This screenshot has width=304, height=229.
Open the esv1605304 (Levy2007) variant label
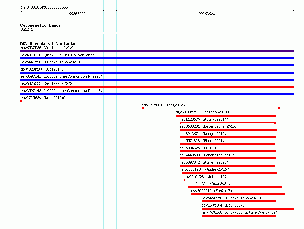pos(223,205)
